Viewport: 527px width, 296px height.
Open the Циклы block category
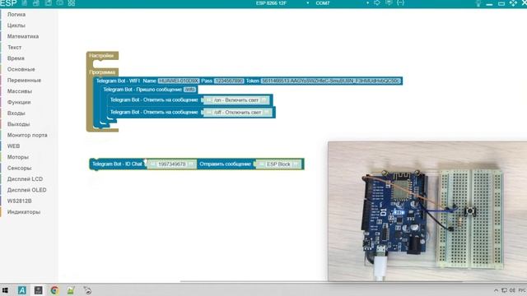(16, 25)
